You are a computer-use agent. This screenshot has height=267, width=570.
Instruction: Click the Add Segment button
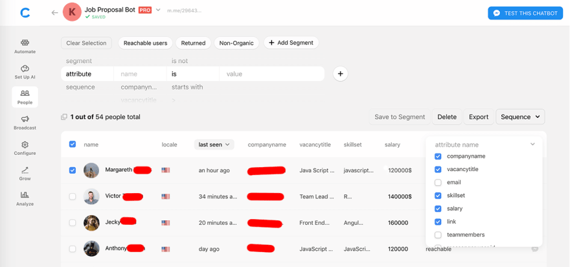291,43
